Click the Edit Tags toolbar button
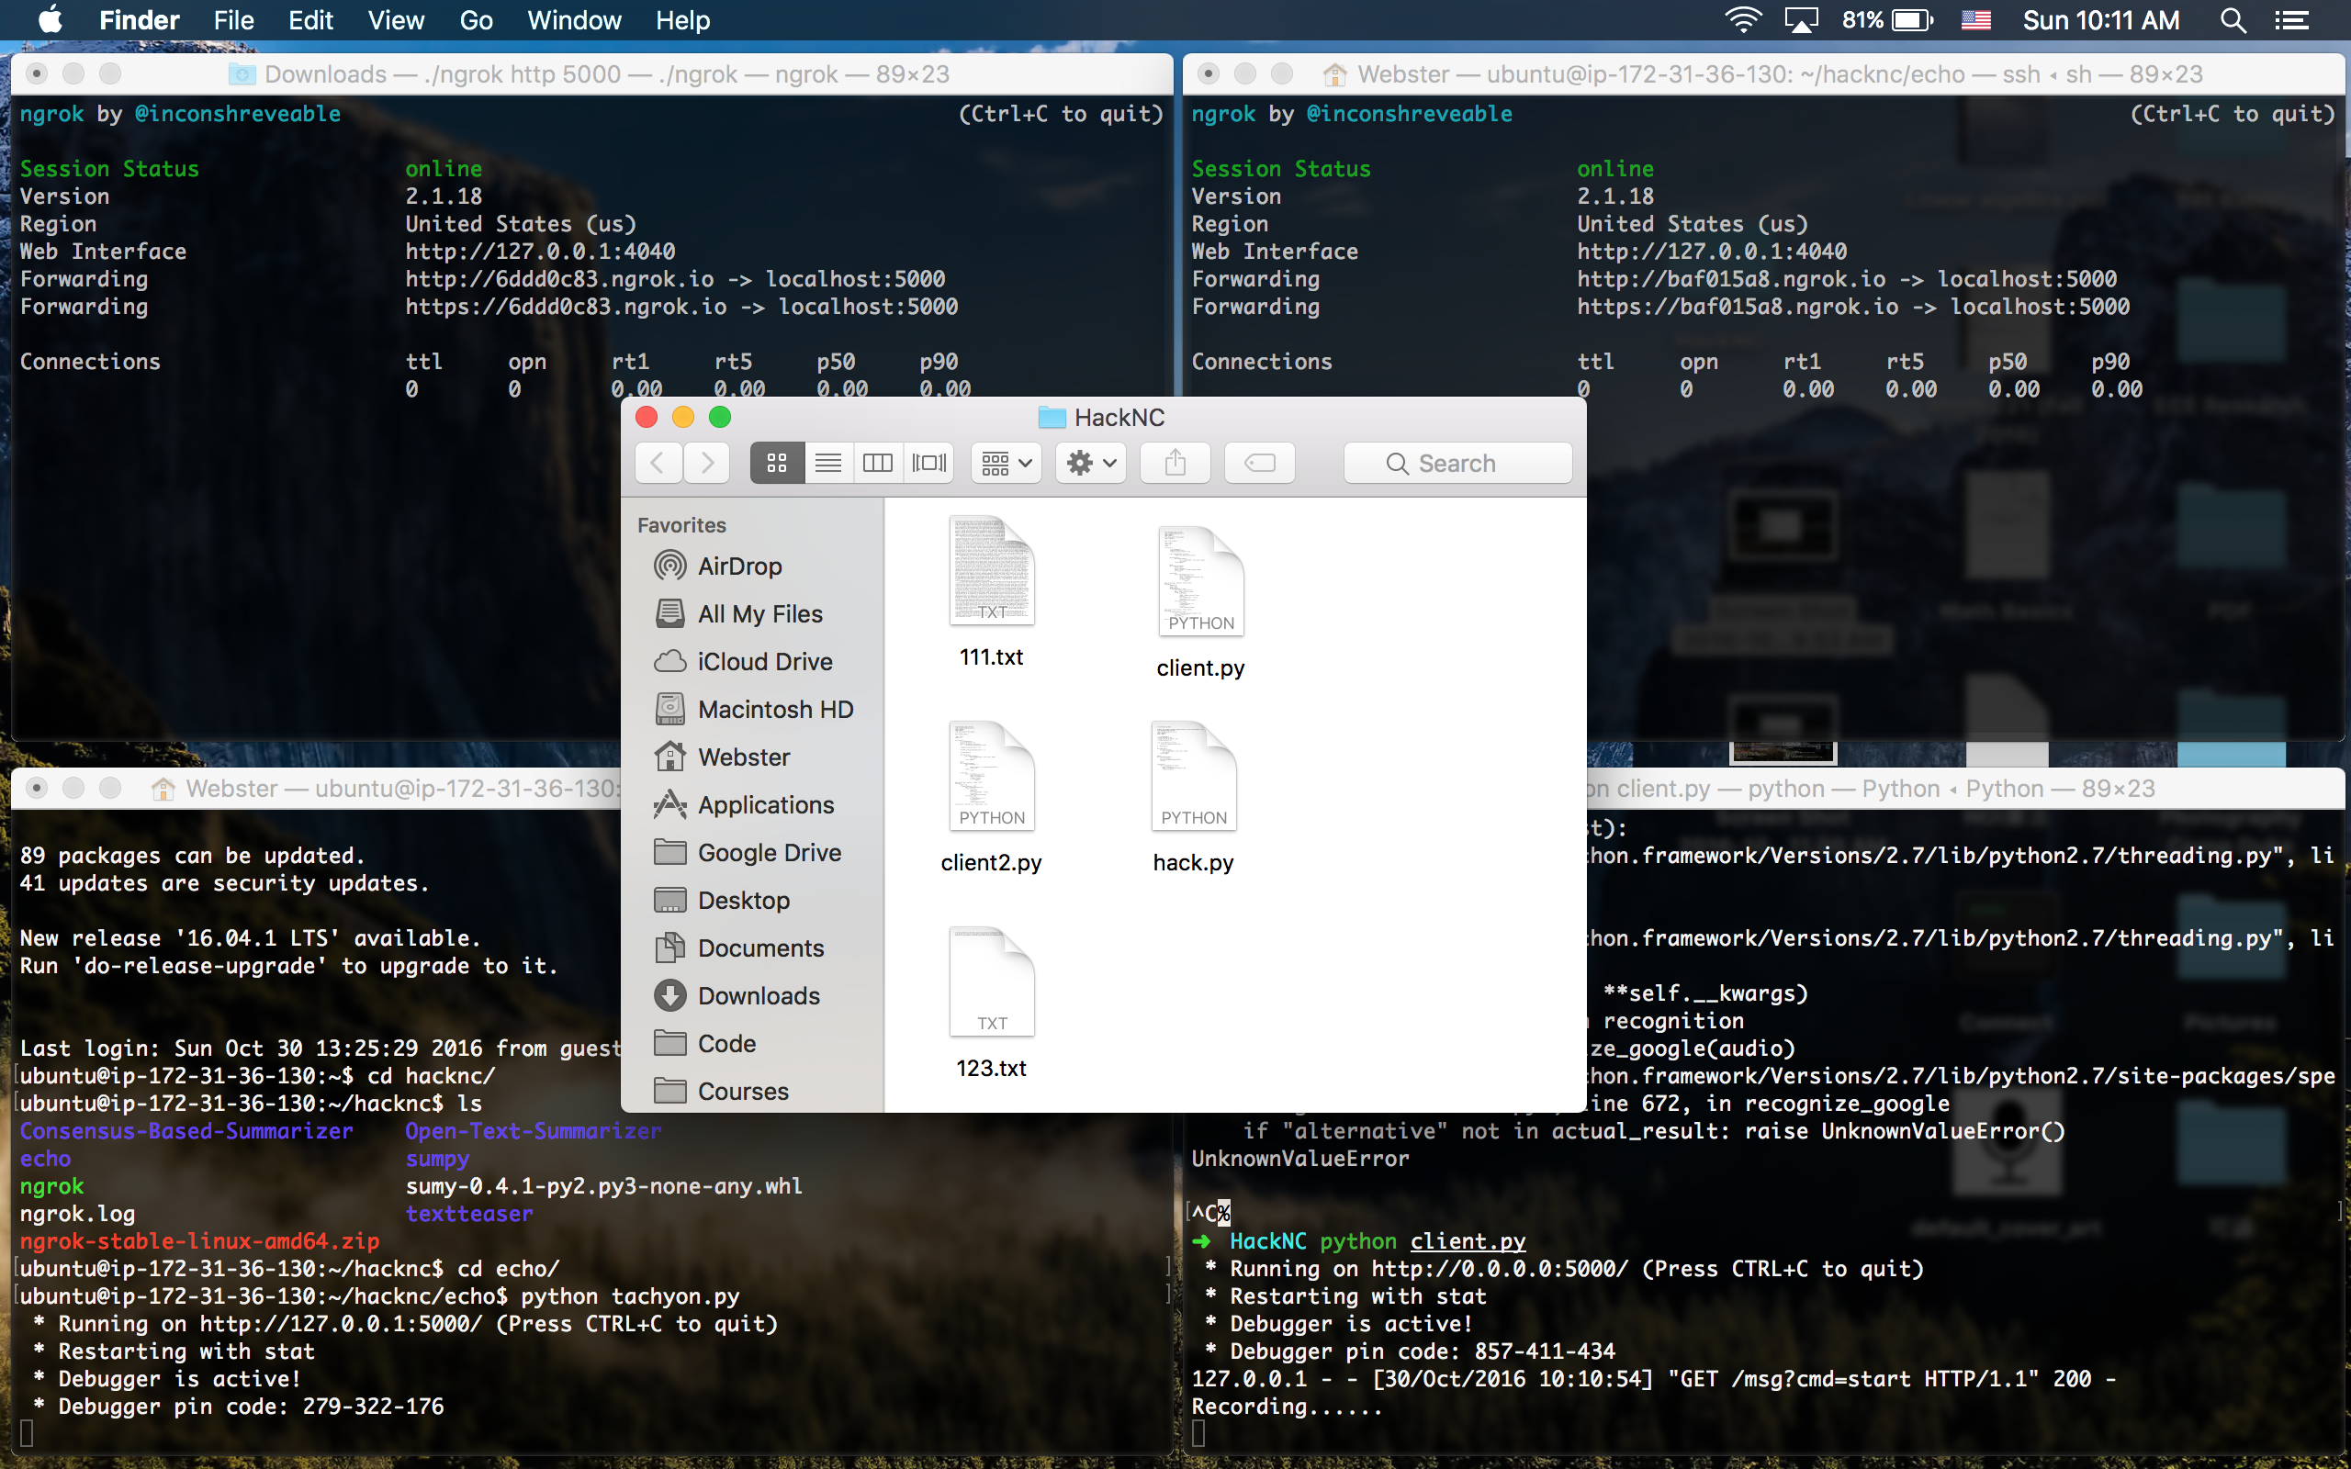The image size is (2351, 1469). tap(1259, 463)
